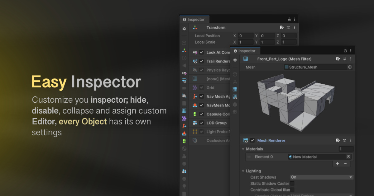Enable the Static Shadow Caster checkbox

click(x=292, y=184)
